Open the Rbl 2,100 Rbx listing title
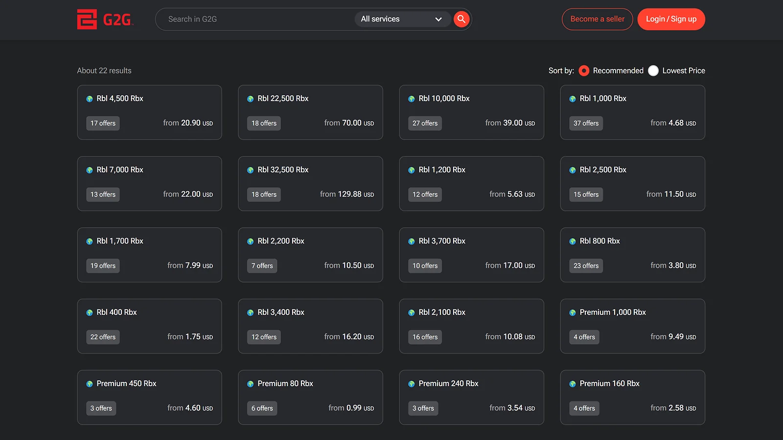Screen dimensions: 783x440 pyautogui.click(x=442, y=312)
